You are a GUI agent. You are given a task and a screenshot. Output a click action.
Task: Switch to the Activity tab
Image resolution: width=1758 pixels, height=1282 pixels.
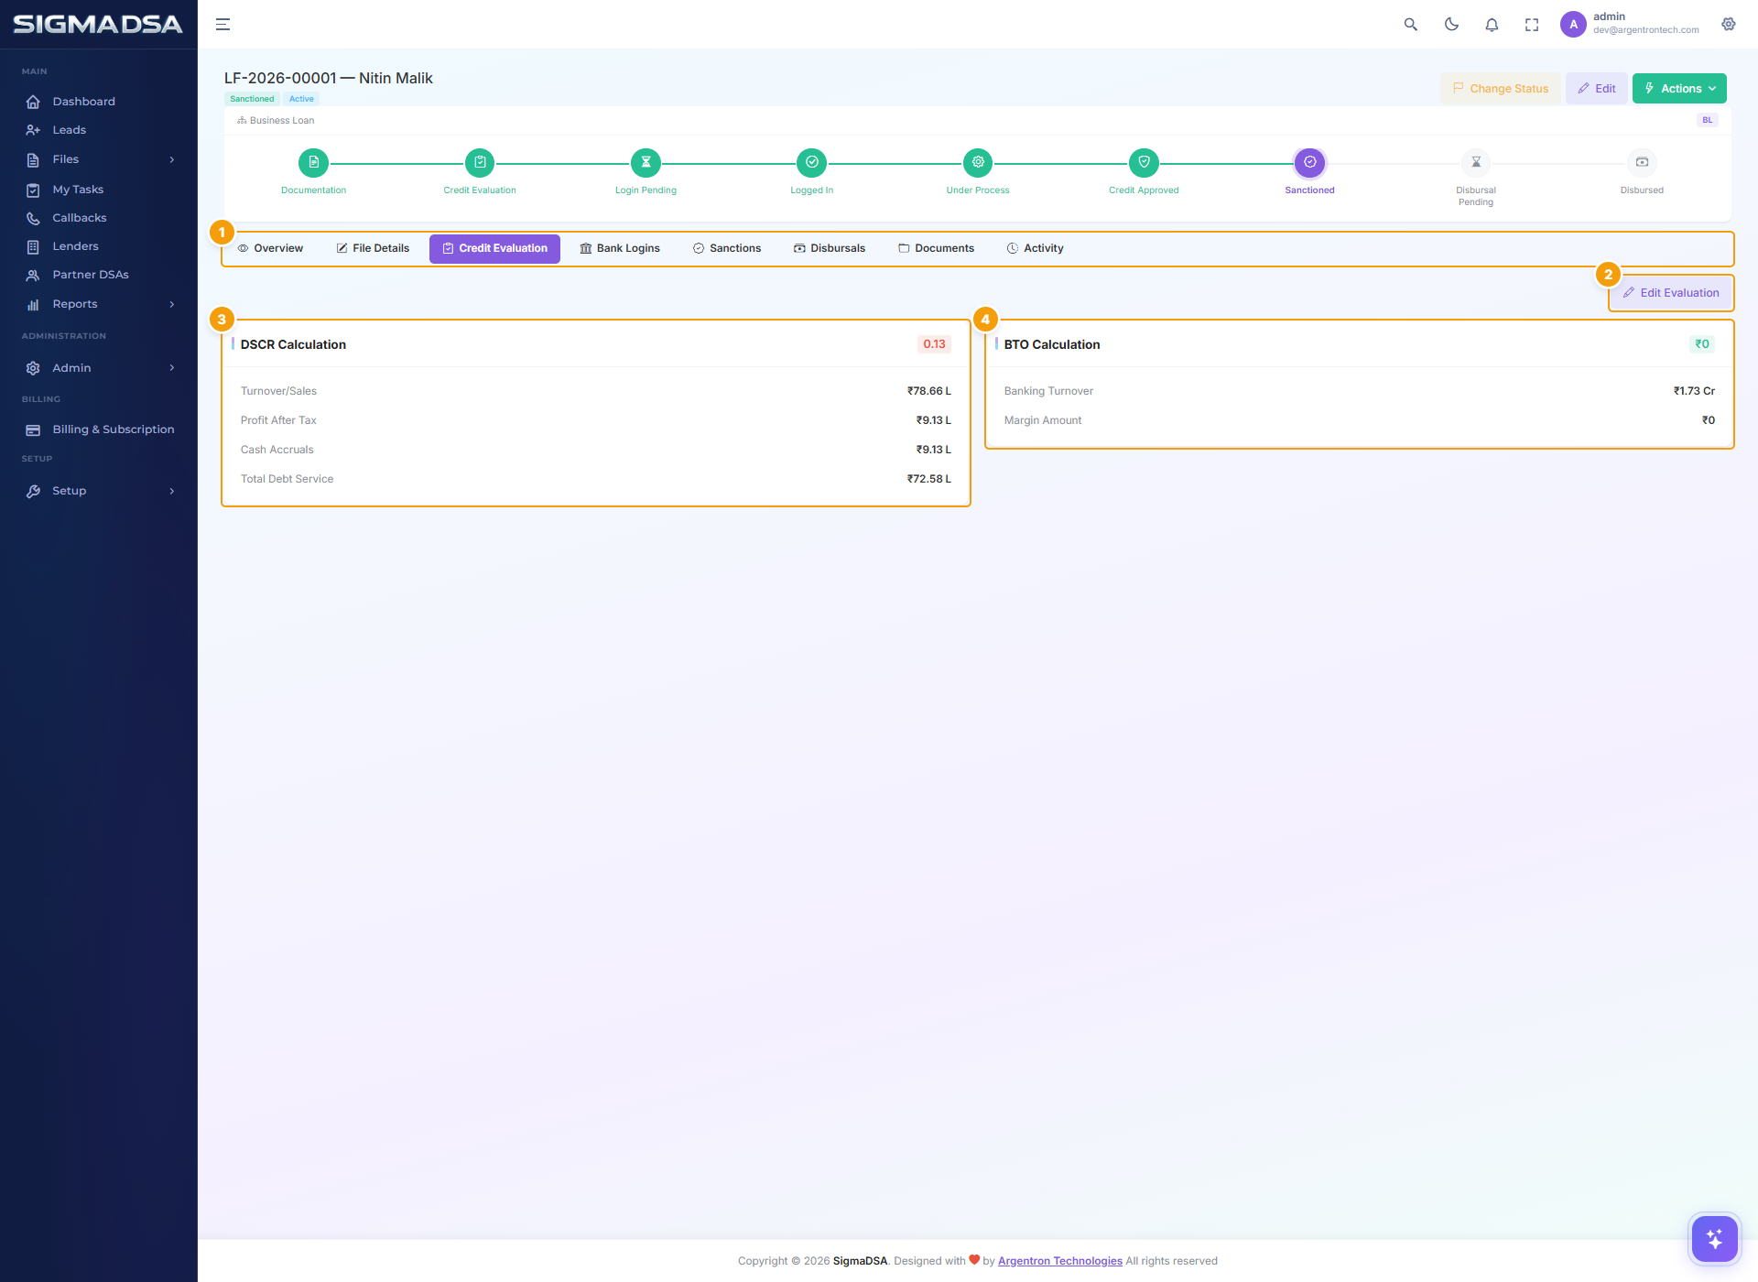(x=1036, y=248)
